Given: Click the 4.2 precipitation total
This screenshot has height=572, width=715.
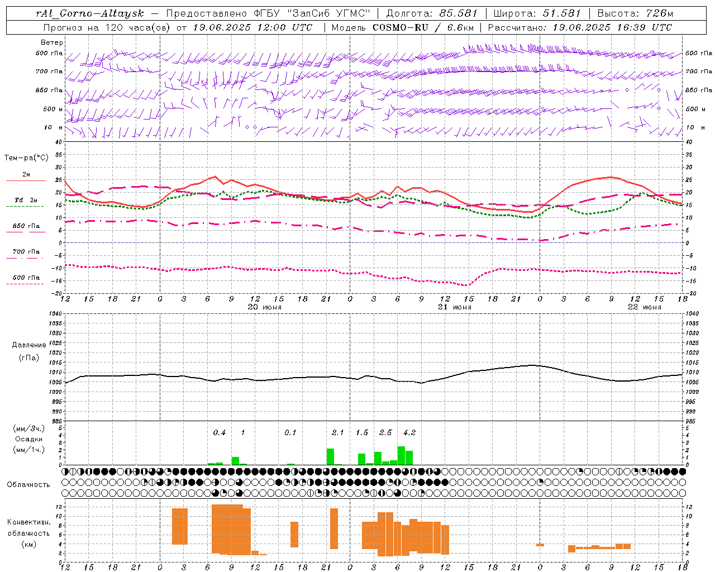Looking at the screenshot, I should pyautogui.click(x=409, y=433).
